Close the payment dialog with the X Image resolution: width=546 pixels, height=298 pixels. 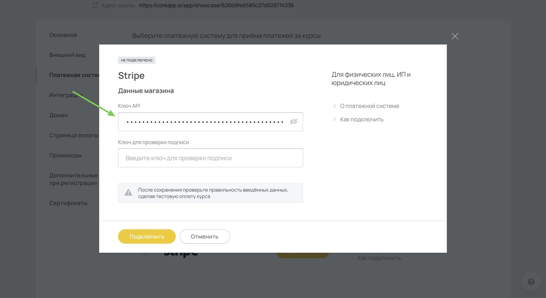(x=455, y=36)
